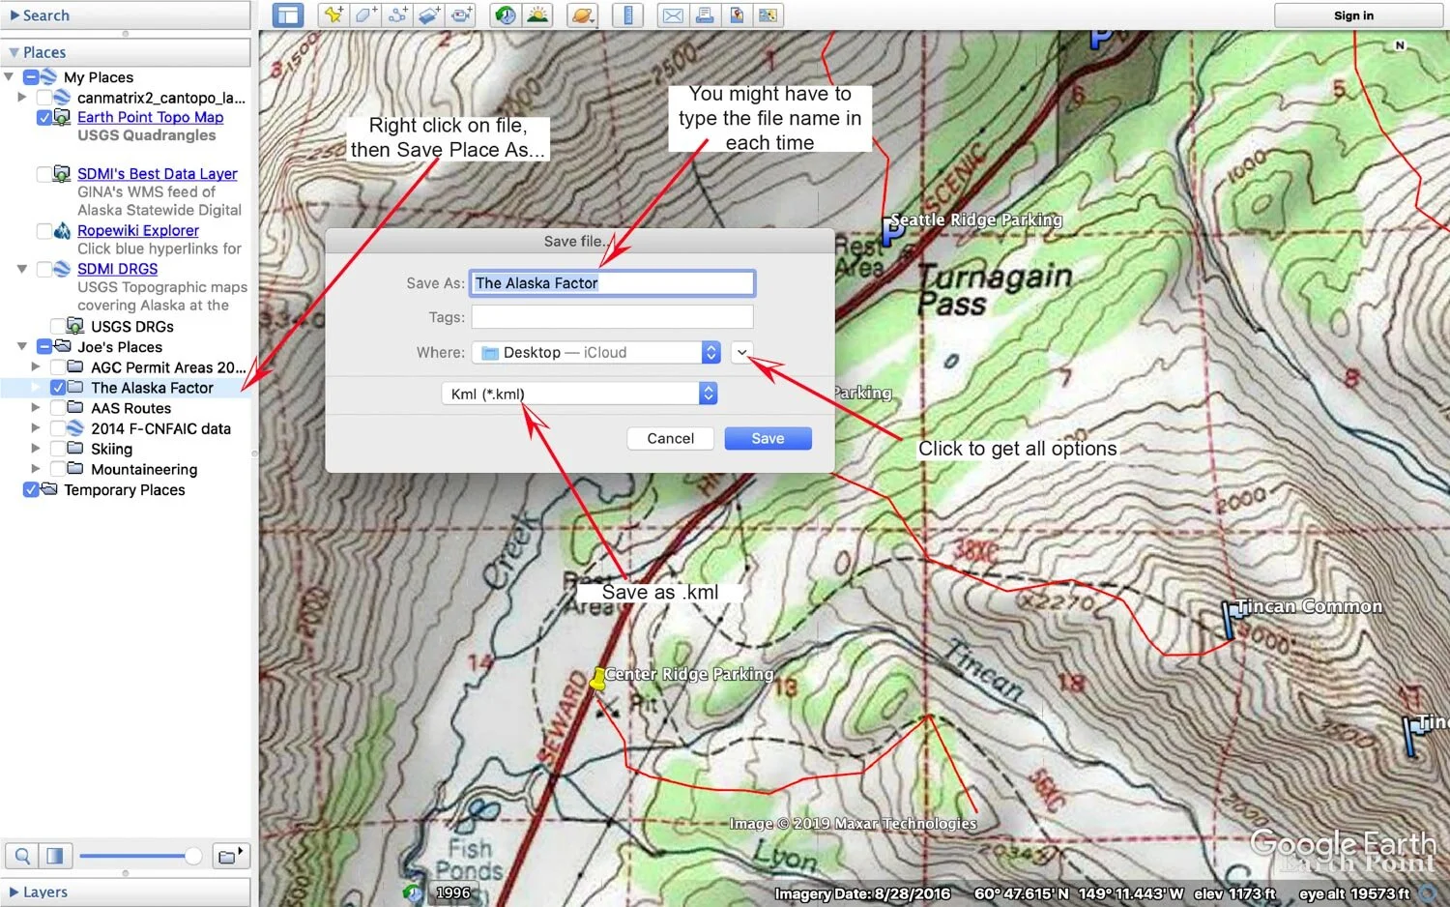Click the add folder button below Places
This screenshot has height=907, width=1450.
231,856
